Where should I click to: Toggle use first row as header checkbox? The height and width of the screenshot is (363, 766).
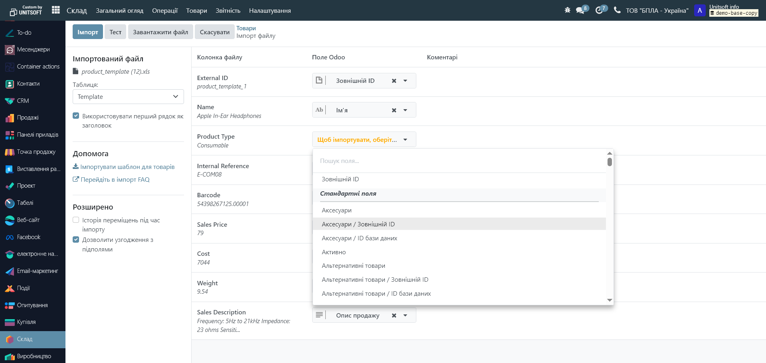tap(76, 116)
